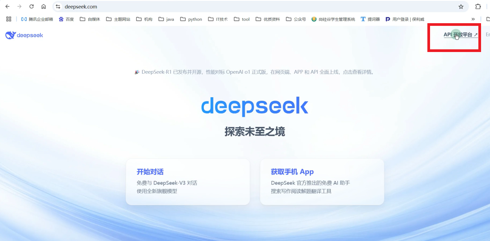Viewport: 490px width, 241px height.
Task: Show more bookmarks with the chevron
Action: pos(473,19)
